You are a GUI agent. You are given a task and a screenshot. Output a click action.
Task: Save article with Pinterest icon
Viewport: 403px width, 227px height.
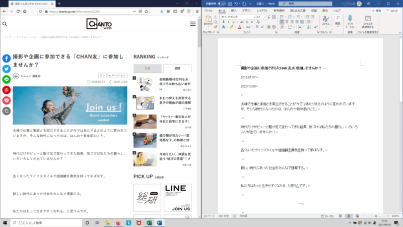7,90
